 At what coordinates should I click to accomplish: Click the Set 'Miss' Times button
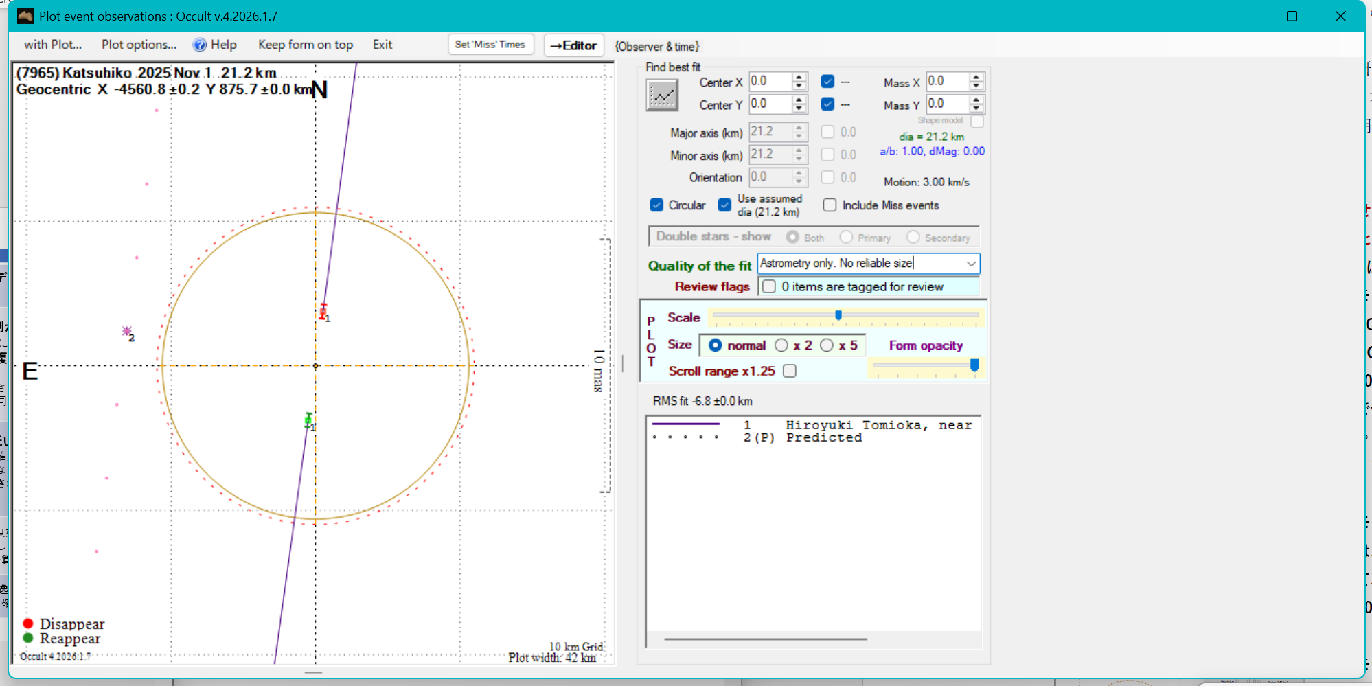(490, 45)
